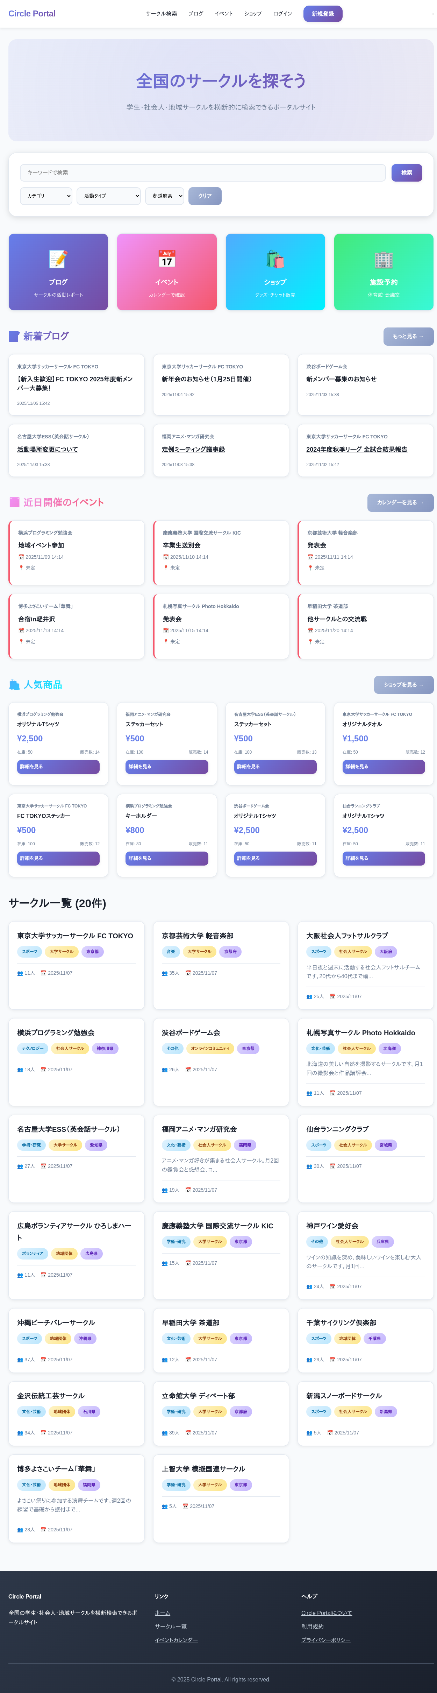Open event 他サークルとの交流戦
This screenshot has width=437, height=1693.
tap(337, 619)
